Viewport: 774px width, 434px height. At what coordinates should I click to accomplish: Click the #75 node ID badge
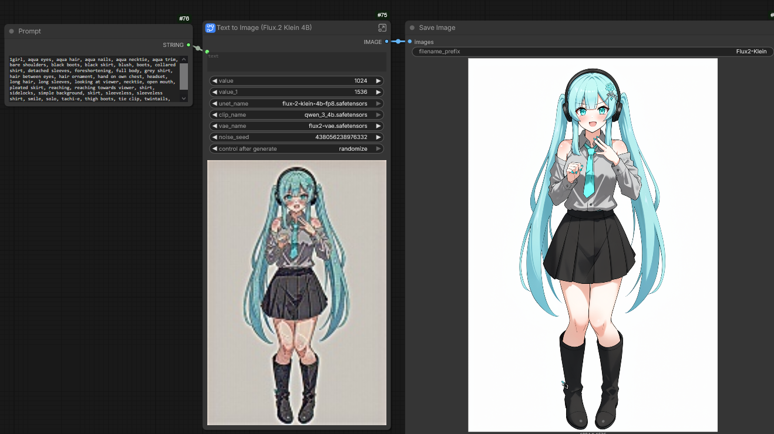(382, 15)
